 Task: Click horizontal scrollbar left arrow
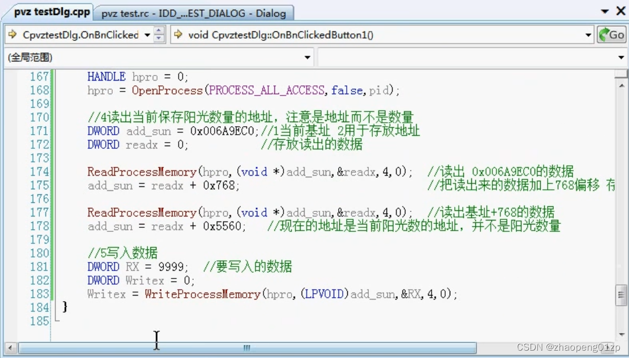tap(10, 348)
